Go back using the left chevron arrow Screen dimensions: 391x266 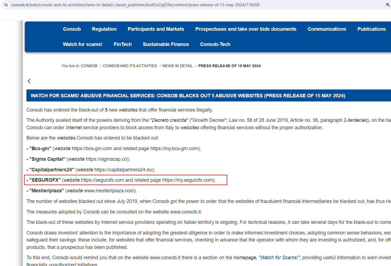click(x=29, y=81)
